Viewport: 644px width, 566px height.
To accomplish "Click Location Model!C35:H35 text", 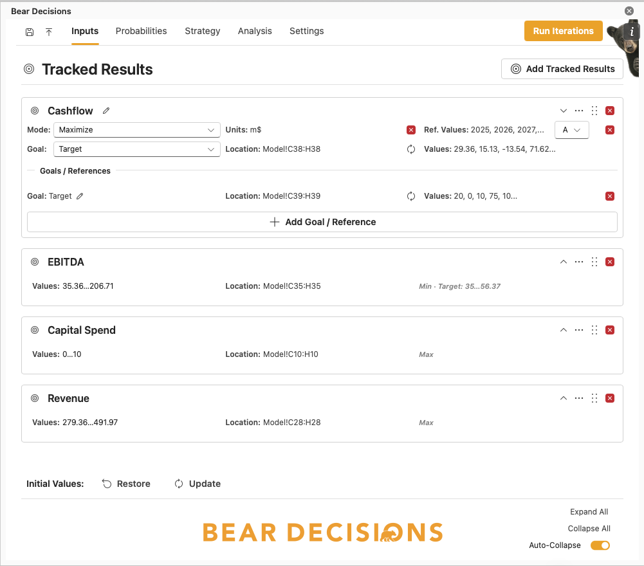I will point(273,286).
